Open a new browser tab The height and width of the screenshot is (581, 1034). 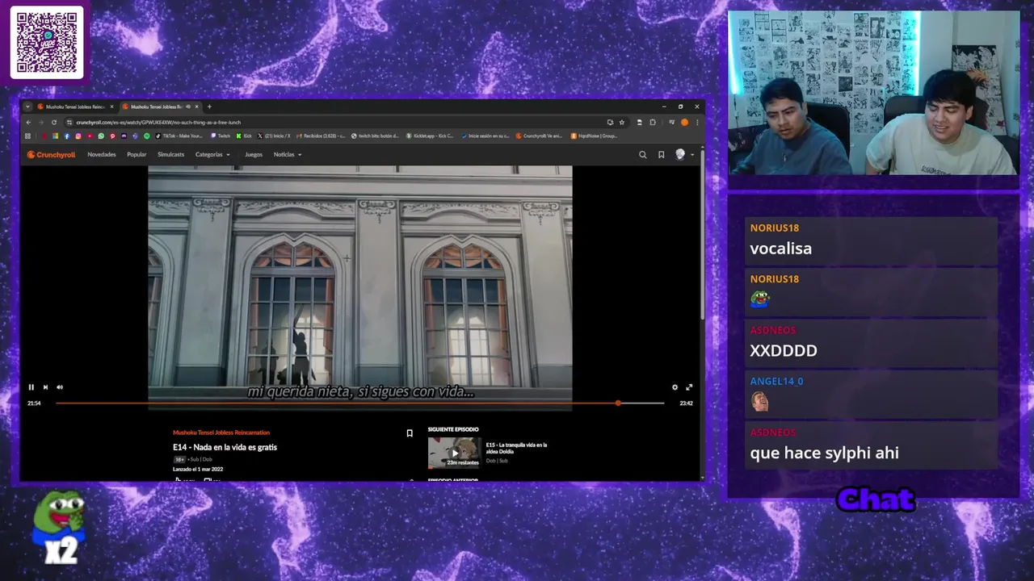pyautogui.click(x=209, y=107)
